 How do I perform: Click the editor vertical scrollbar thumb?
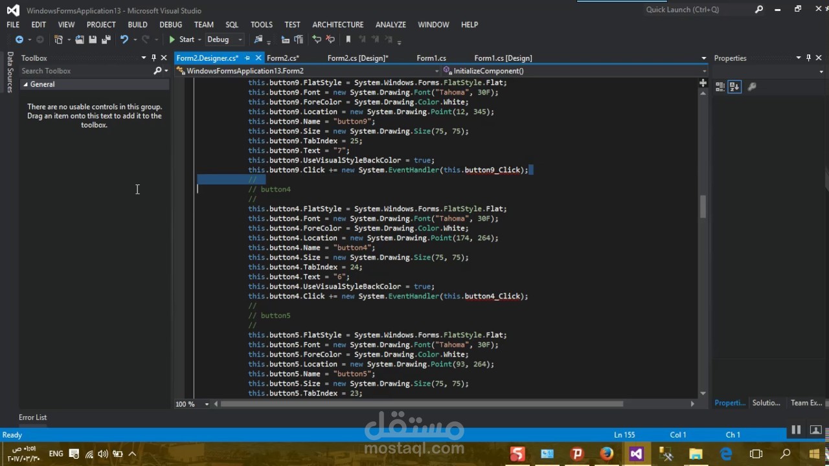coord(703,206)
